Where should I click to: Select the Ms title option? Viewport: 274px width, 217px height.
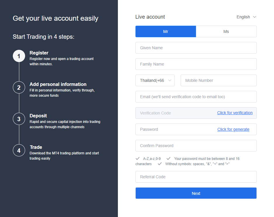point(226,31)
